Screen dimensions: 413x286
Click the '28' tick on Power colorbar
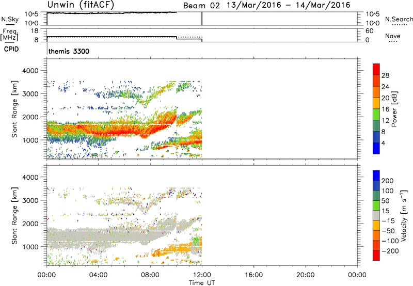pyautogui.click(x=385, y=75)
